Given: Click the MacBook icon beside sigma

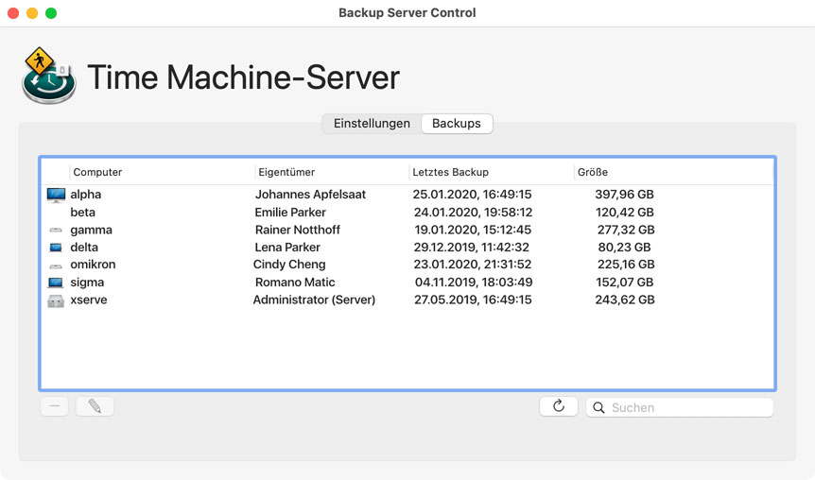Looking at the screenshot, I should tap(56, 283).
